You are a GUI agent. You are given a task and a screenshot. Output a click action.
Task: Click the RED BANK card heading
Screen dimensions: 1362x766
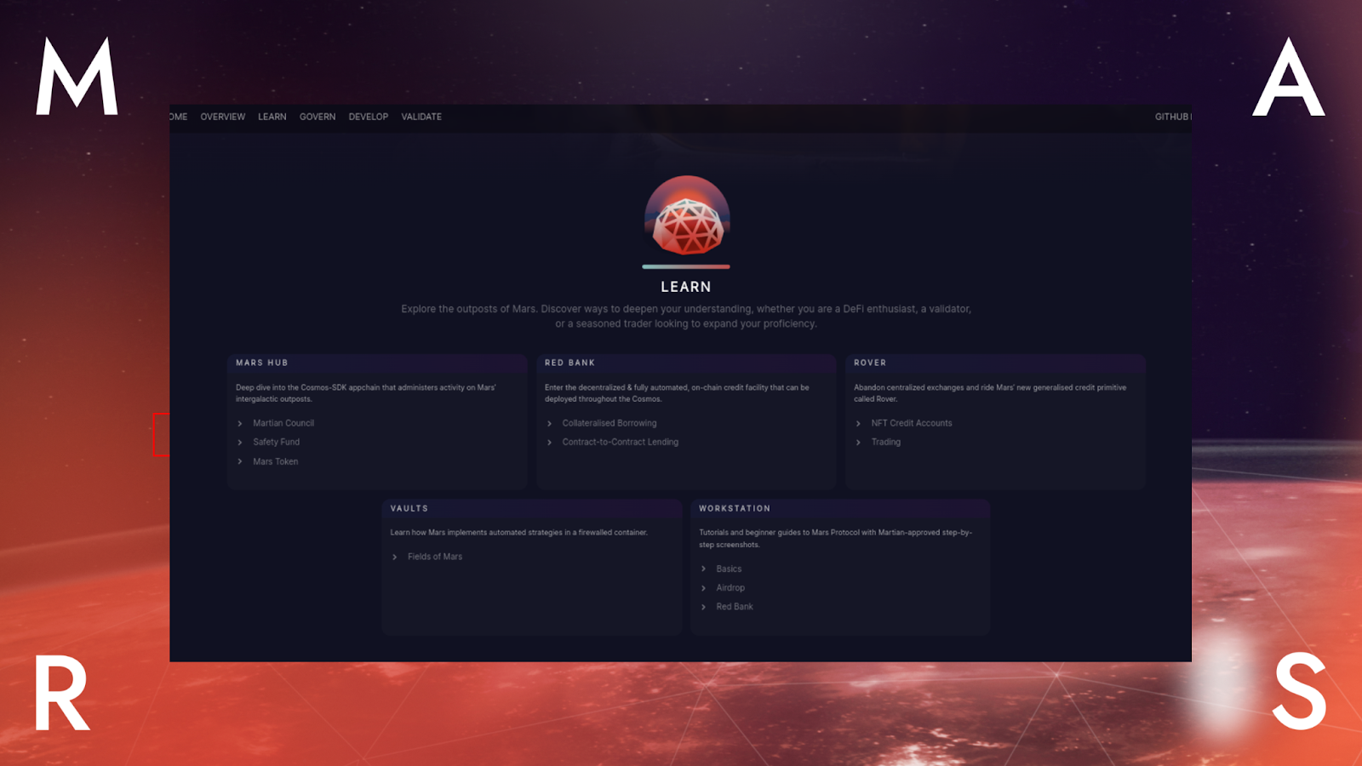[570, 363]
